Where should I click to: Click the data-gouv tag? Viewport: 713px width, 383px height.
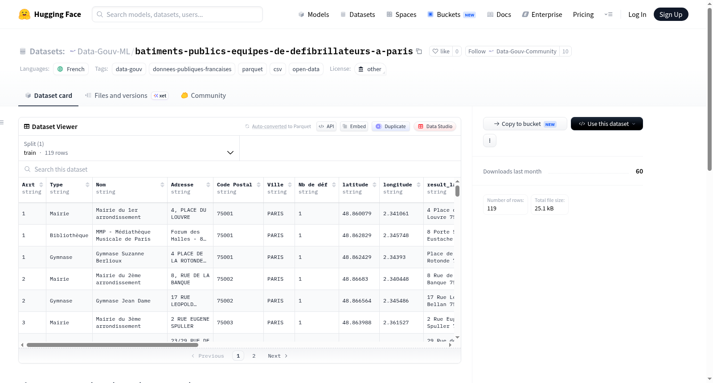click(129, 69)
